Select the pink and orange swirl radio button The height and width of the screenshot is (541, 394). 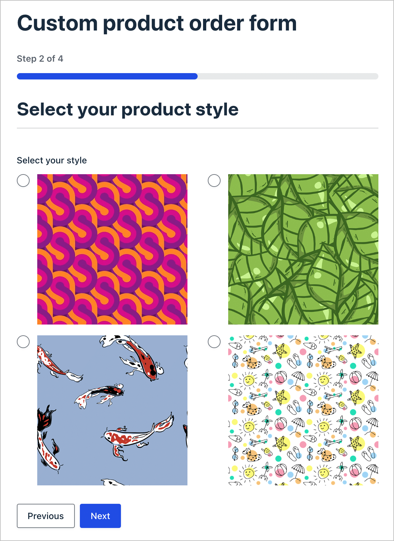(23, 181)
